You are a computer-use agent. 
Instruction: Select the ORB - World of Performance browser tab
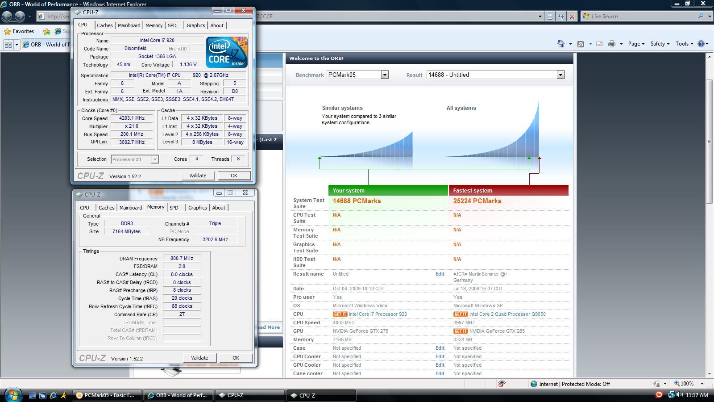47,45
